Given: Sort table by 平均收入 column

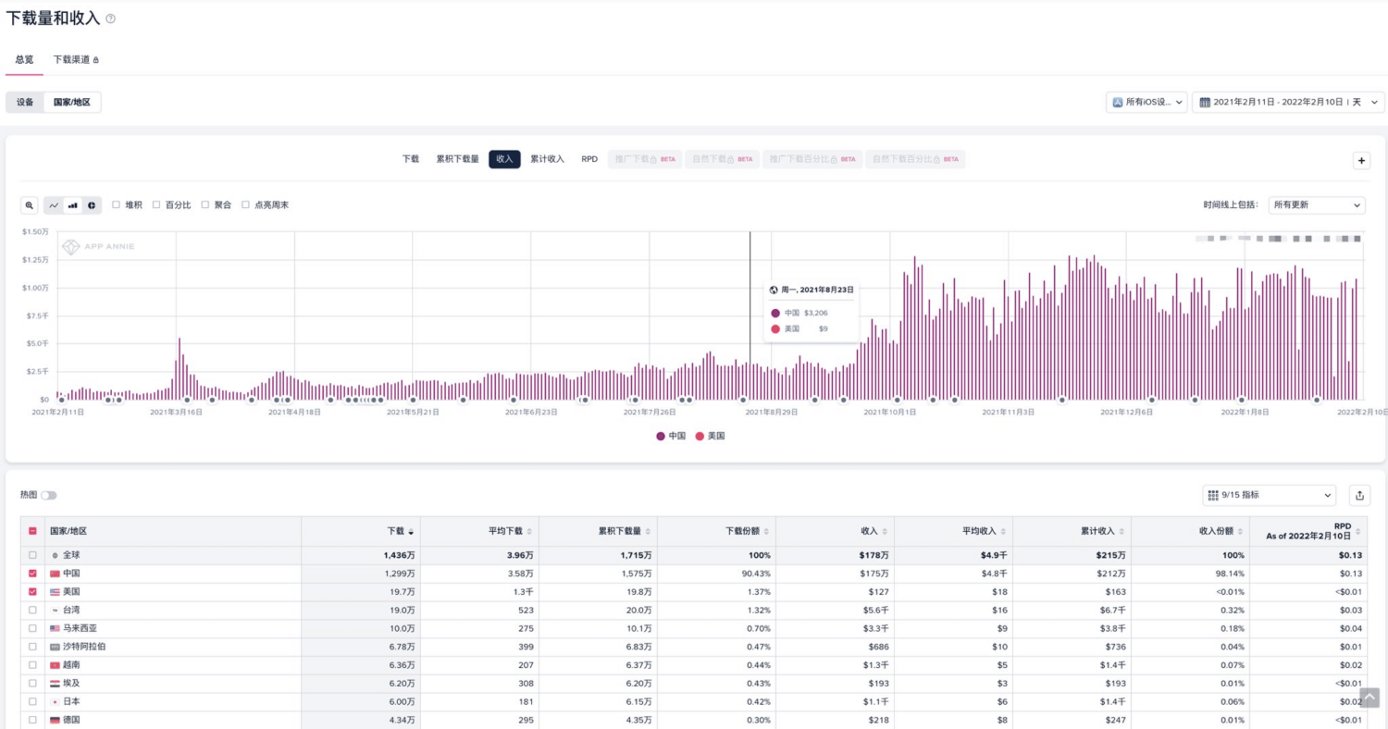Looking at the screenshot, I should click(1003, 532).
